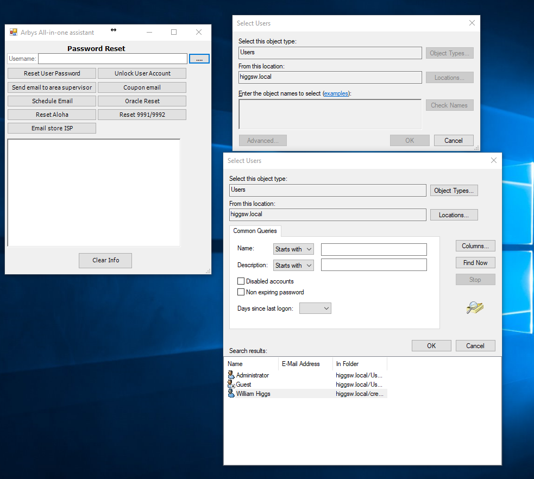Click the Reset Aloha button

click(52, 115)
